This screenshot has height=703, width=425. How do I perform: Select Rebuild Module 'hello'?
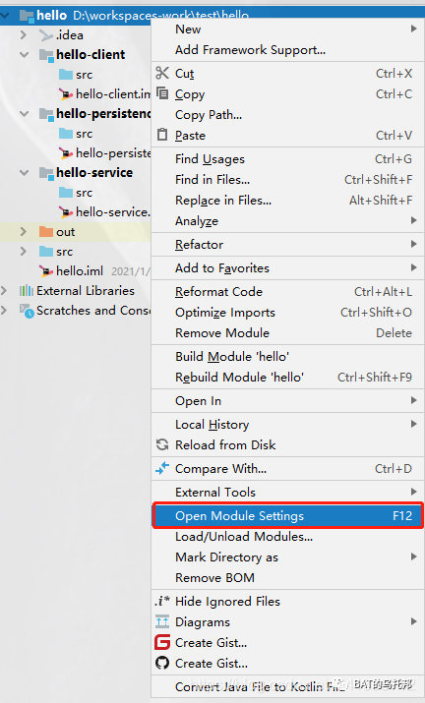tap(287, 377)
